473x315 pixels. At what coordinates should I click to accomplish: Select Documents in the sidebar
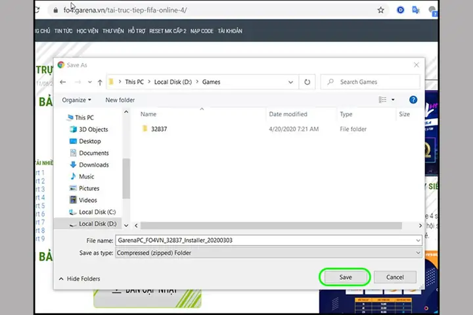pyautogui.click(x=89, y=153)
